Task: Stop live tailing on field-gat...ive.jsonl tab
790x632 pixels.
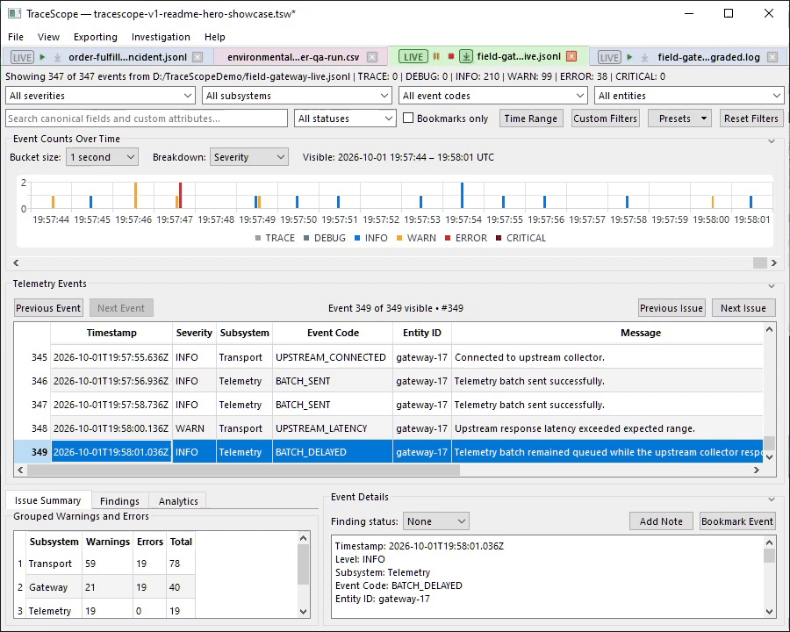Action: 451,56
